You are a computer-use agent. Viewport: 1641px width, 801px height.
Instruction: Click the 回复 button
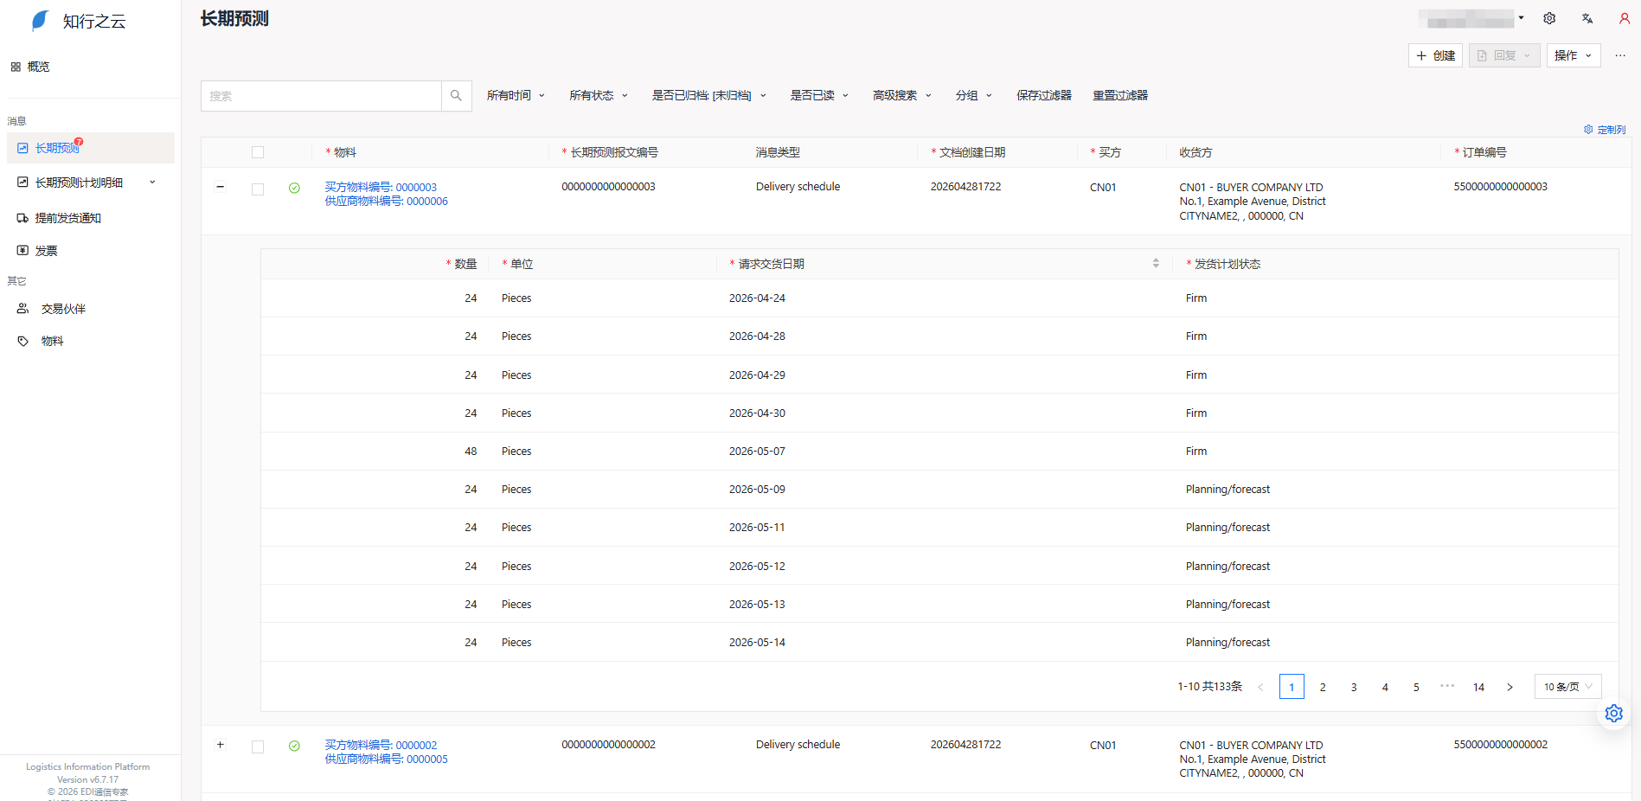pyautogui.click(x=1504, y=55)
